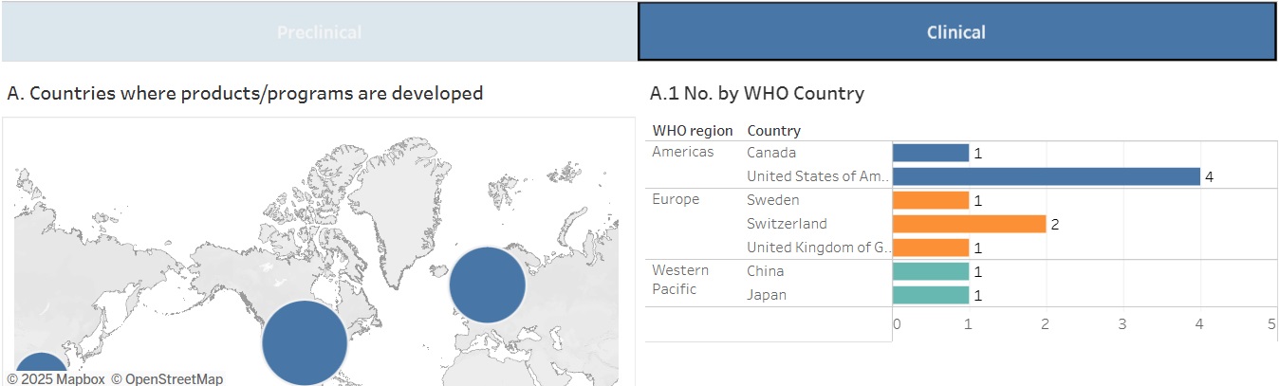Switch to the Preclinical tab
The width and height of the screenshot is (1279, 386).
(x=319, y=32)
